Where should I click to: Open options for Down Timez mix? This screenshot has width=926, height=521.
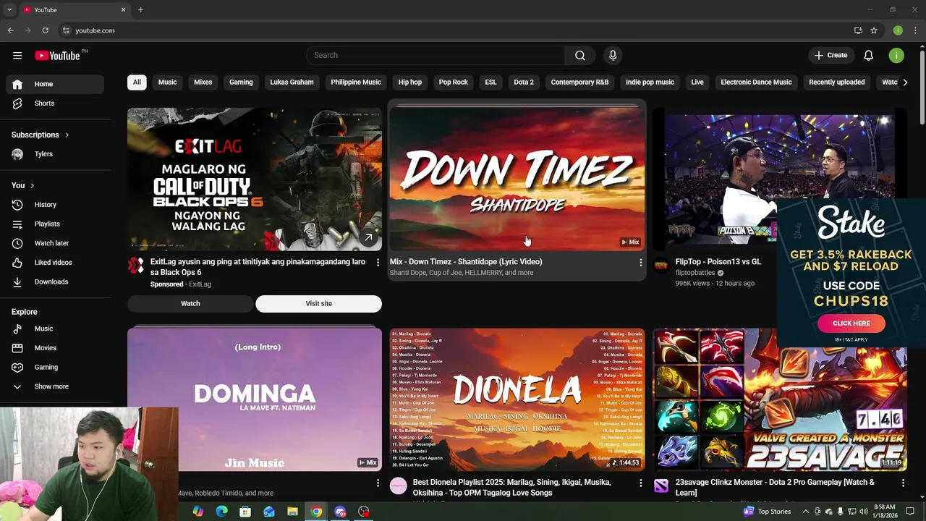coord(640,262)
